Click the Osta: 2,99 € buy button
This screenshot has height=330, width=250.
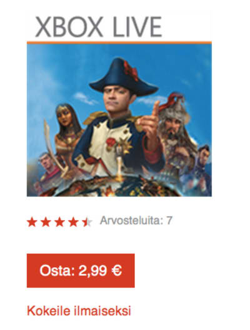(x=81, y=271)
